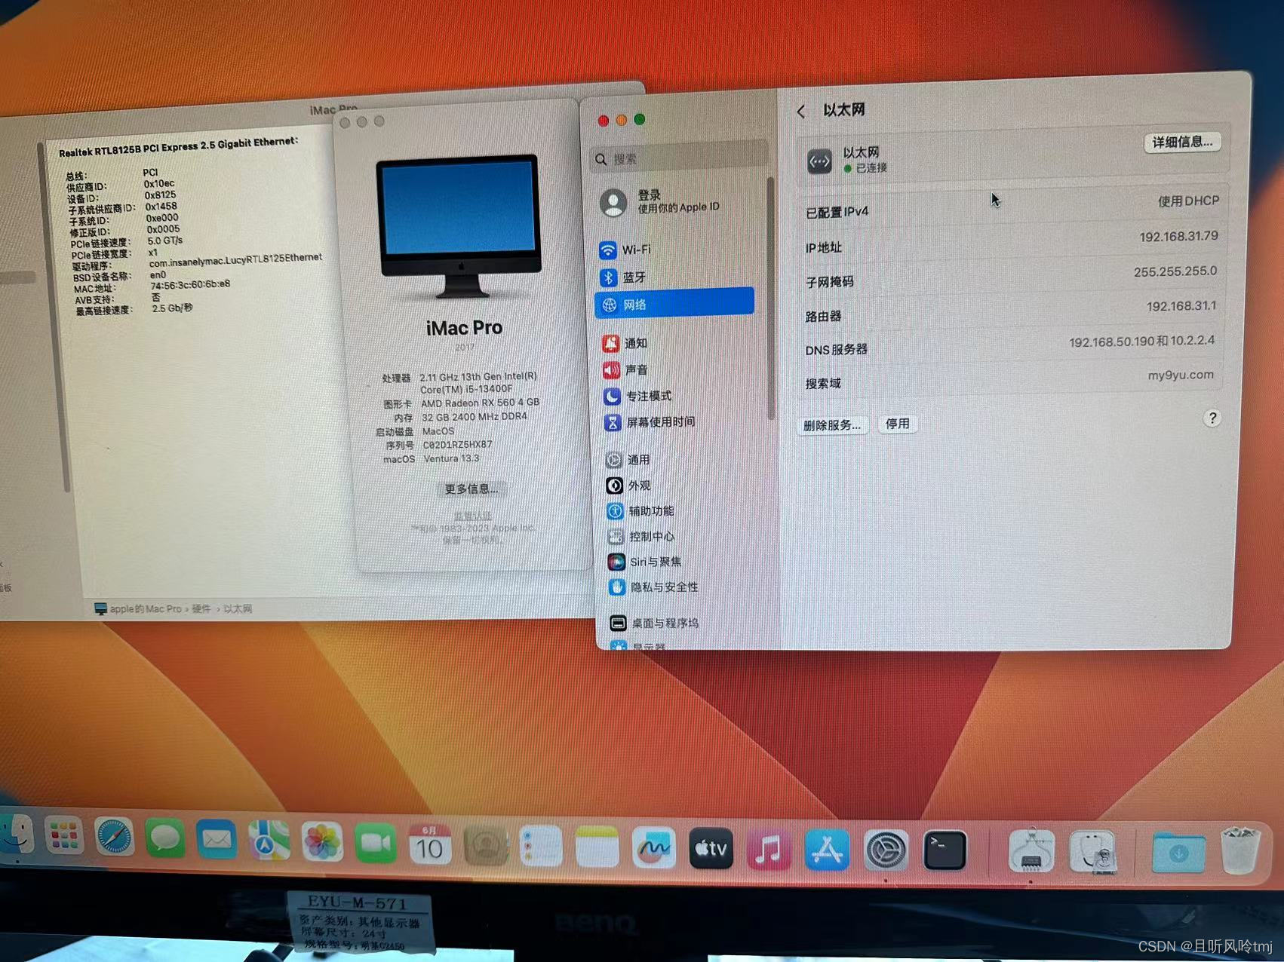Click search domain my9yu.com
Image resolution: width=1284 pixels, height=962 pixels.
tap(1181, 375)
